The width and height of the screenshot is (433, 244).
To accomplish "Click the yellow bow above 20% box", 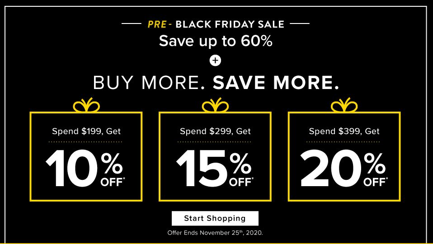I will coord(344,106).
